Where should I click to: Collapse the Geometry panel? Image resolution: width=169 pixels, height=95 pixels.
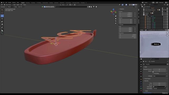(146, 81)
